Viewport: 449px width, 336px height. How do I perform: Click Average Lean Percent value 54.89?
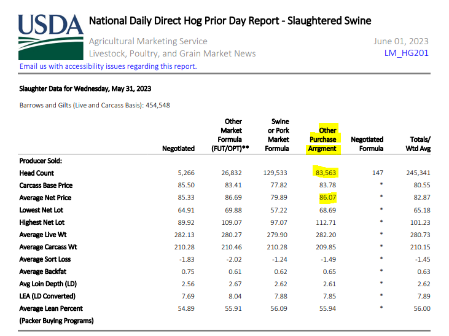click(186, 308)
